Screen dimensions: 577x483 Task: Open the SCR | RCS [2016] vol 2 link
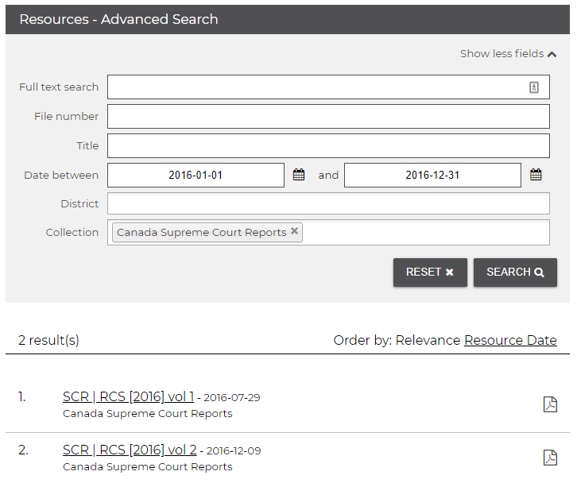point(130,450)
